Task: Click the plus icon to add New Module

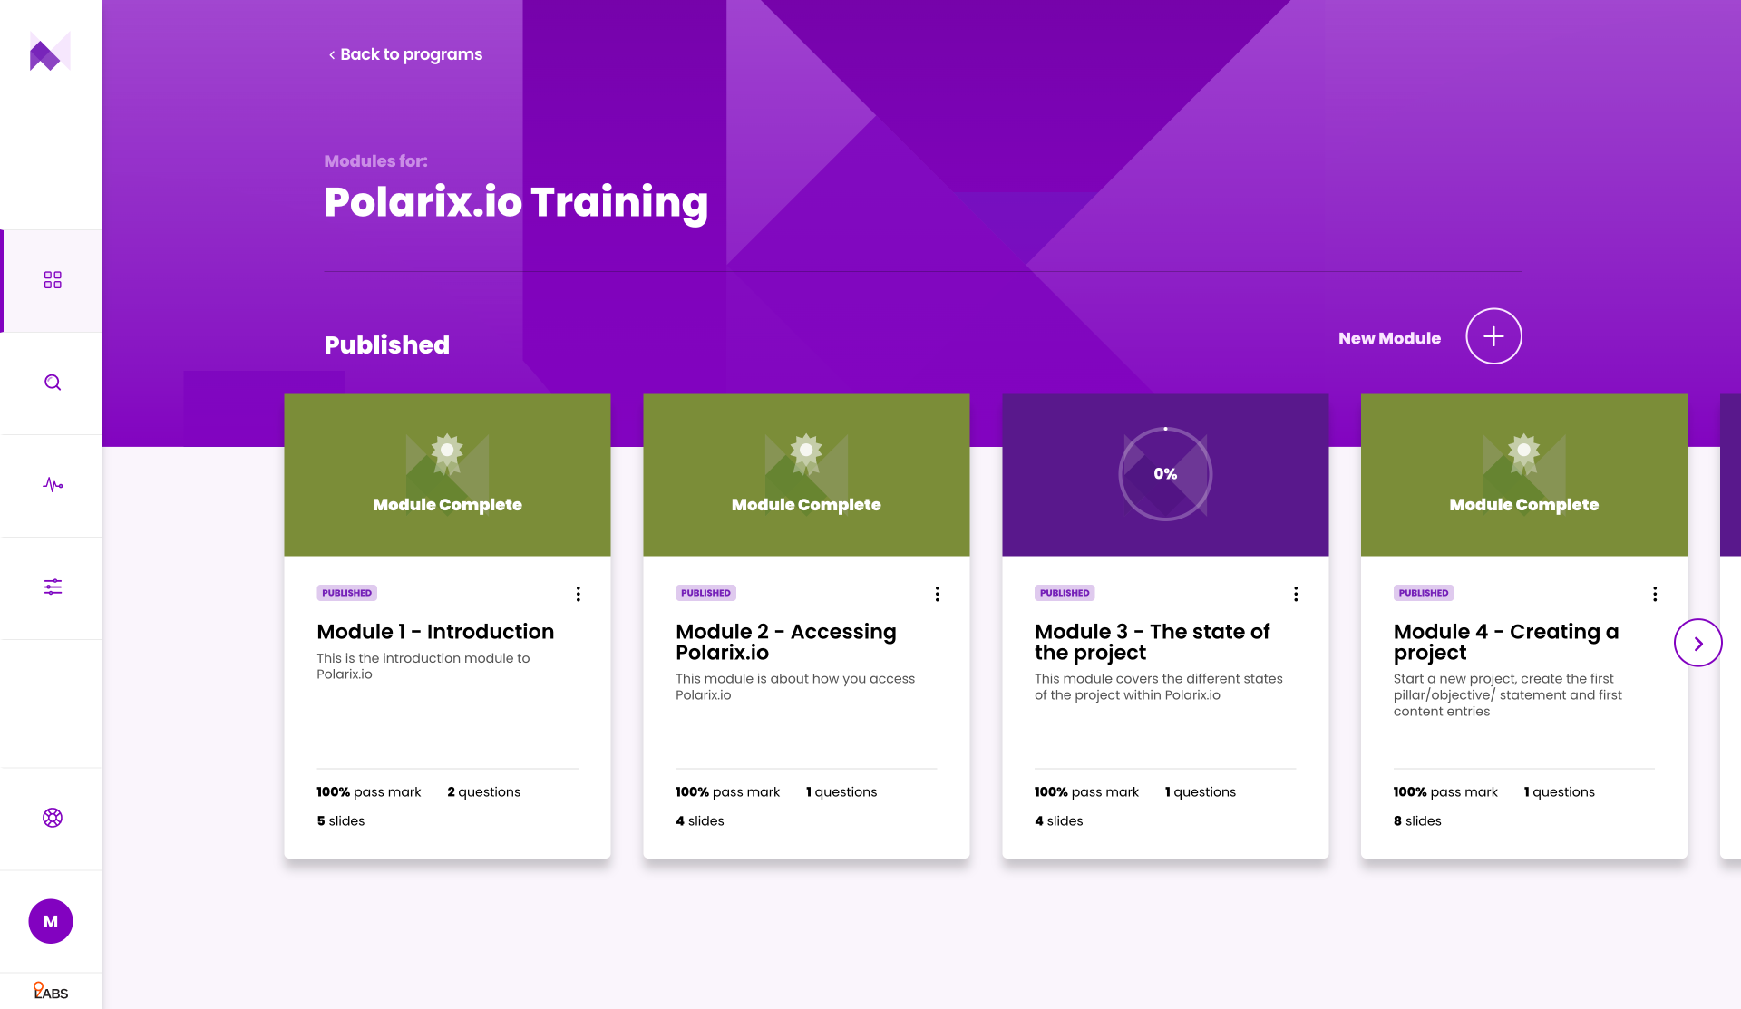Action: (x=1493, y=336)
